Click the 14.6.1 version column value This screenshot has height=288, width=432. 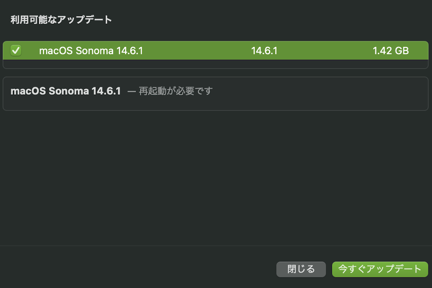coord(264,51)
